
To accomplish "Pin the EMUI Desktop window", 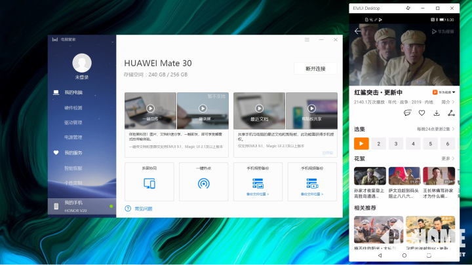I will pyautogui.click(x=408, y=8).
